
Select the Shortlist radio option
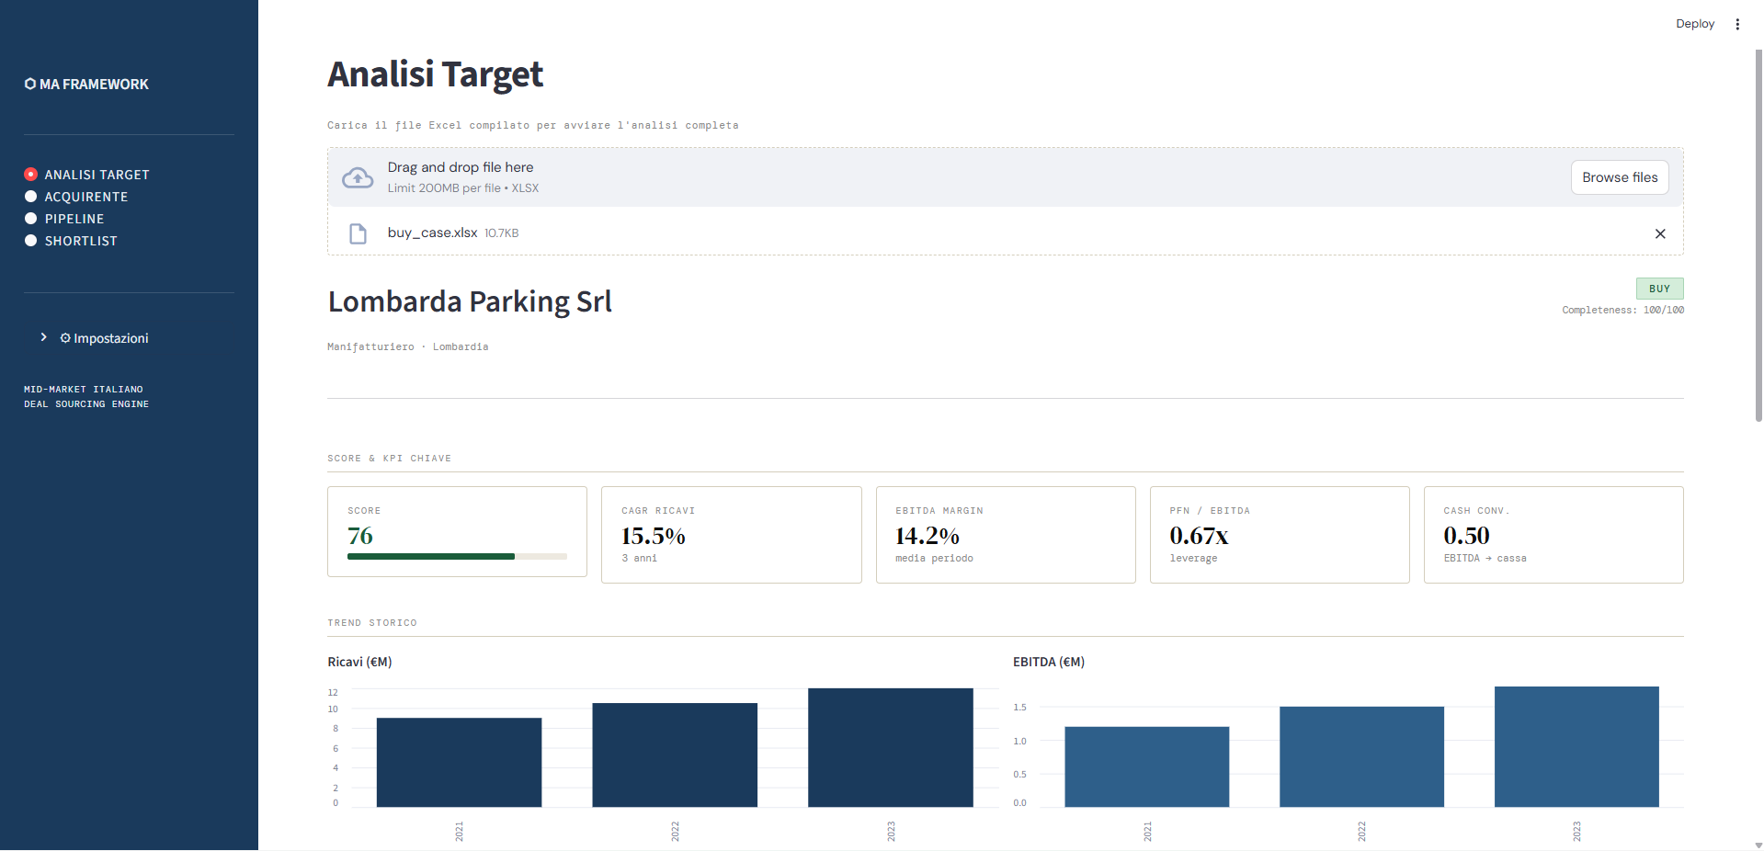pyautogui.click(x=31, y=241)
